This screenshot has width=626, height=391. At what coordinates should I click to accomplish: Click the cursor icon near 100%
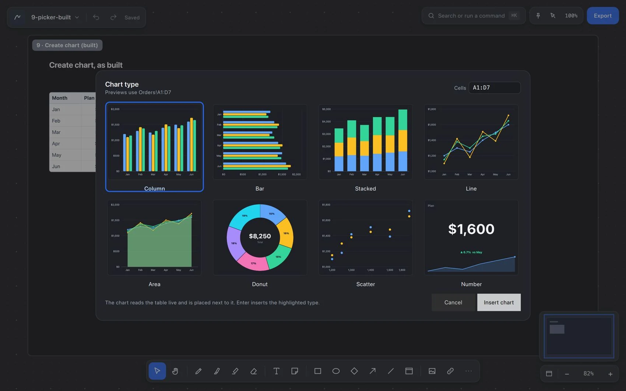pos(553,15)
